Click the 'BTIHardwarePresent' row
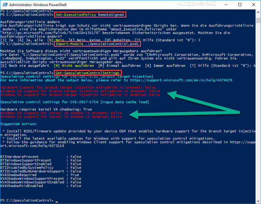The height and width of the screenshot is (204, 261). (x=41, y=157)
